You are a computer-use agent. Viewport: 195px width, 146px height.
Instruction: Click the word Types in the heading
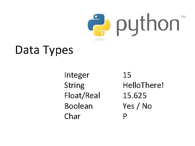pos(56,51)
